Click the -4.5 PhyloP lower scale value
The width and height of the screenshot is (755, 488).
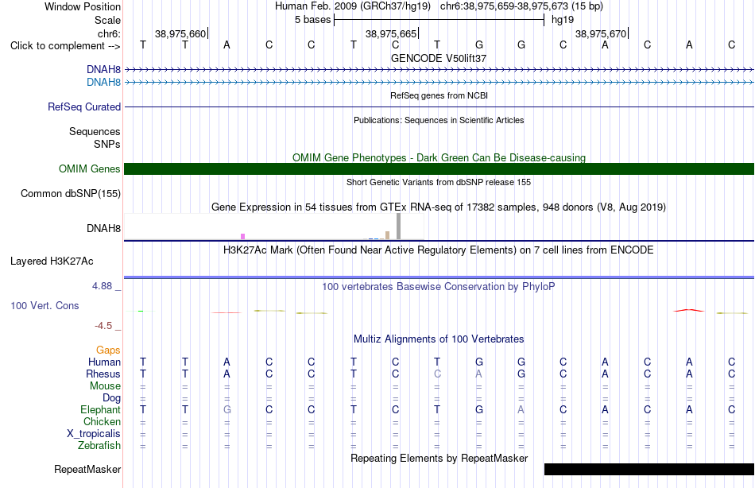point(103,326)
